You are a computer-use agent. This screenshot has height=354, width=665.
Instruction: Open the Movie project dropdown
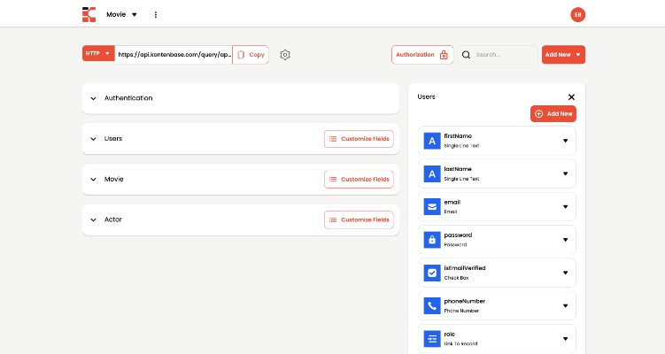pos(122,14)
